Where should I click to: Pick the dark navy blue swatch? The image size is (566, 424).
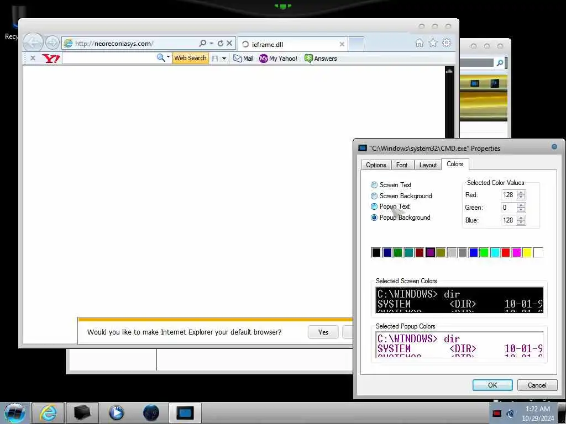(x=387, y=253)
